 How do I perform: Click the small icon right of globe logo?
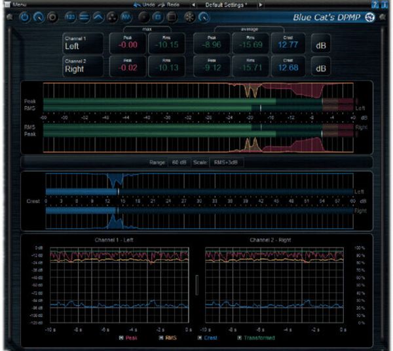[x=383, y=17]
